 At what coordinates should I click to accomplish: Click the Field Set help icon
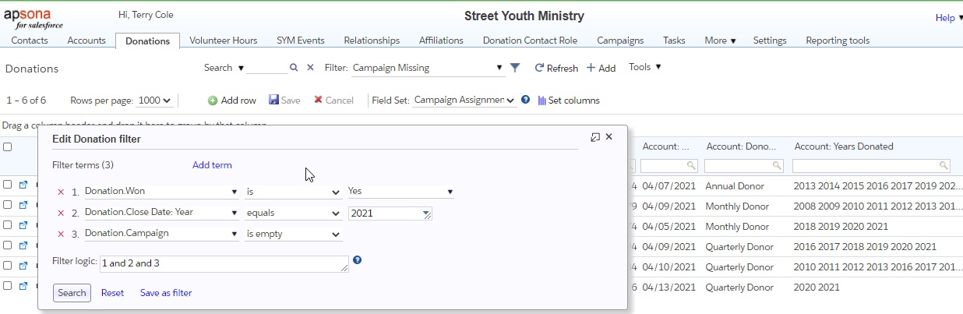point(525,100)
